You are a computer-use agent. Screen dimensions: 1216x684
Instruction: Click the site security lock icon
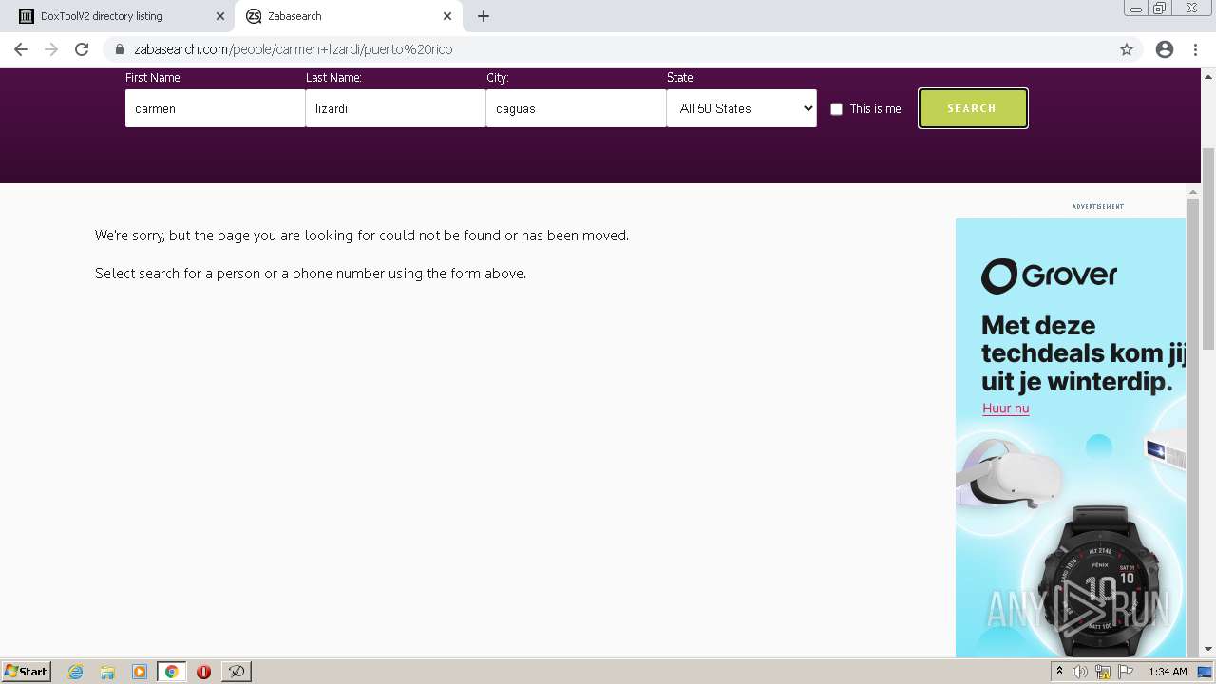pos(120,49)
